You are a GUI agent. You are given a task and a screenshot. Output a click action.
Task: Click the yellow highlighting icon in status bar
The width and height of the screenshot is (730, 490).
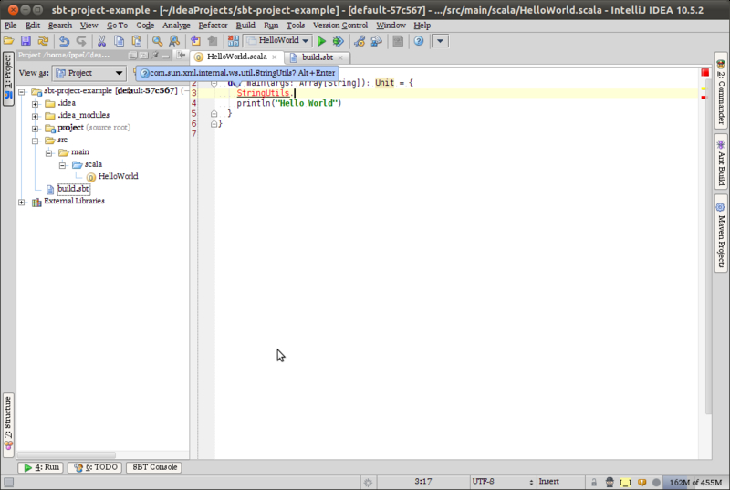(625, 483)
